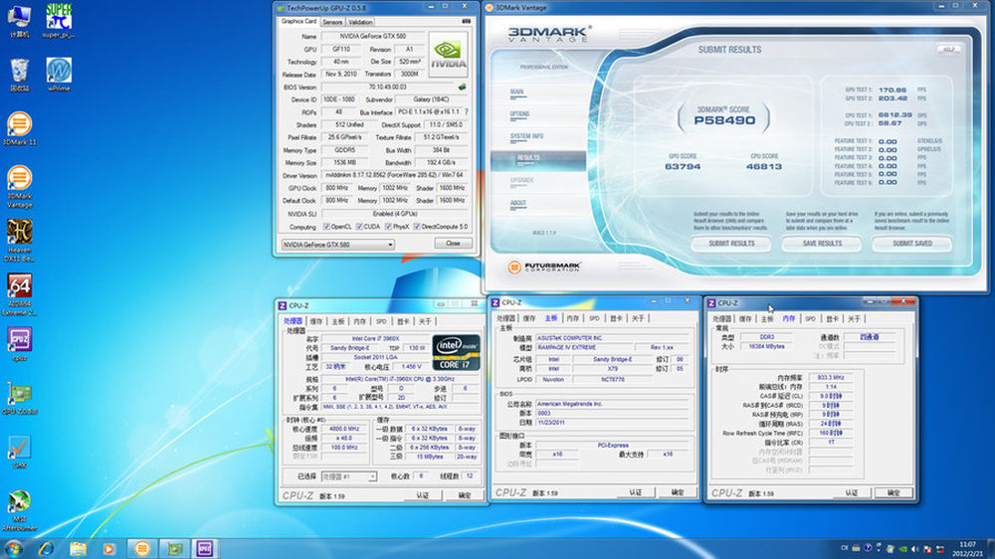This screenshot has width=995, height=559.
Task: Click the 3DMark score 'P58490'
Action: pyautogui.click(x=724, y=120)
